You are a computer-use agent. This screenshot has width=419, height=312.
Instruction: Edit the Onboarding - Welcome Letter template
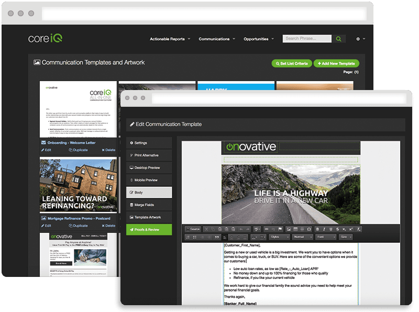click(x=46, y=150)
